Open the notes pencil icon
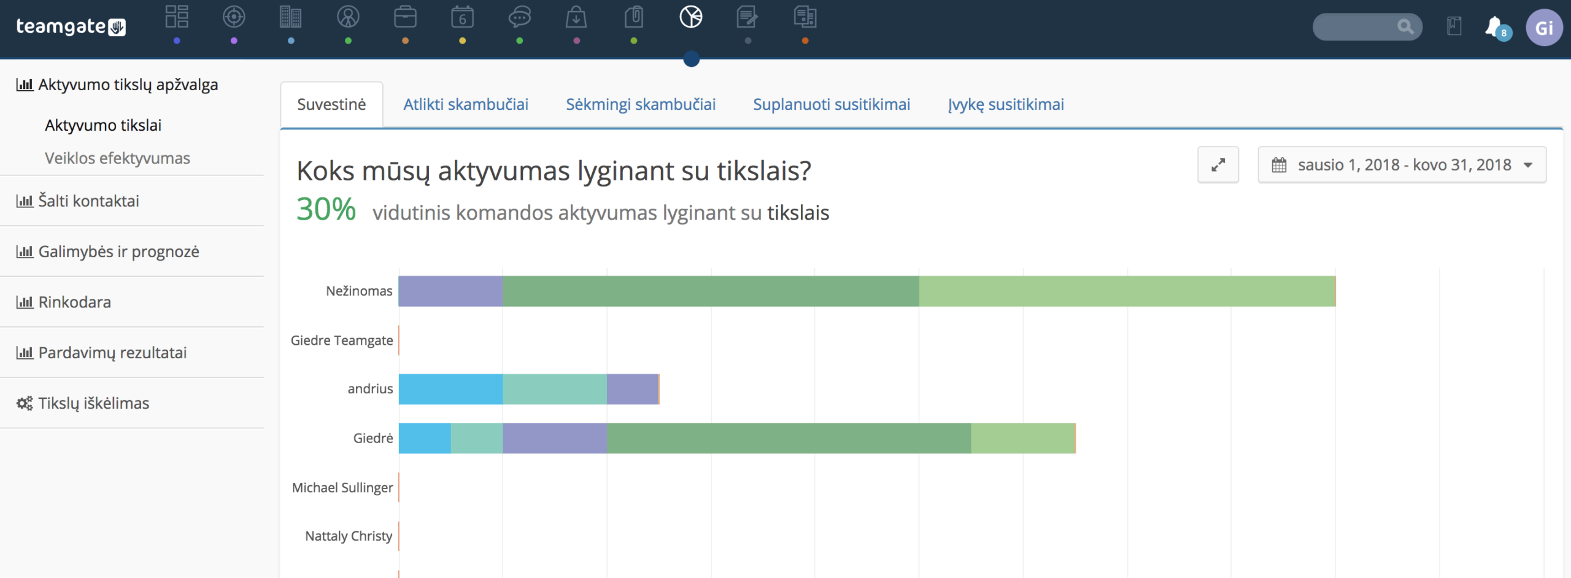 click(747, 17)
